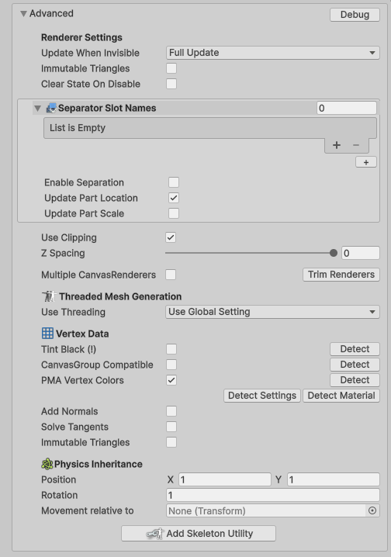Viewport: 391px width, 557px height.
Task: Click the Separator Slot Names icon
Action: click(51, 108)
